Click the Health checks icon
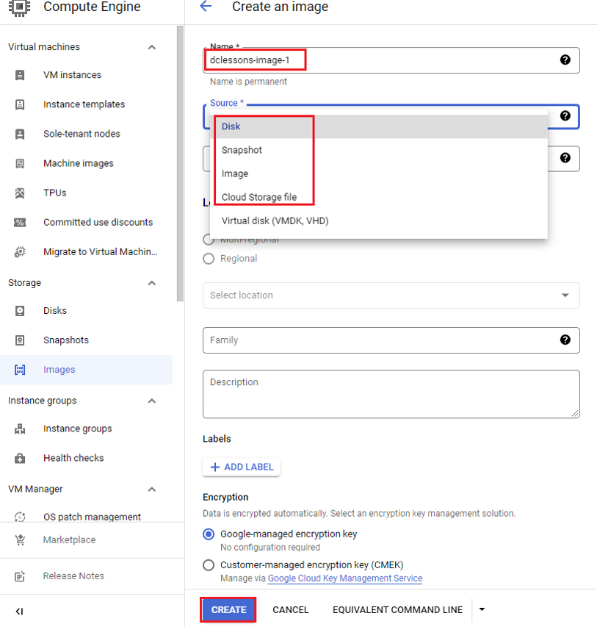Image resolution: width=597 pixels, height=627 pixels. [20, 458]
